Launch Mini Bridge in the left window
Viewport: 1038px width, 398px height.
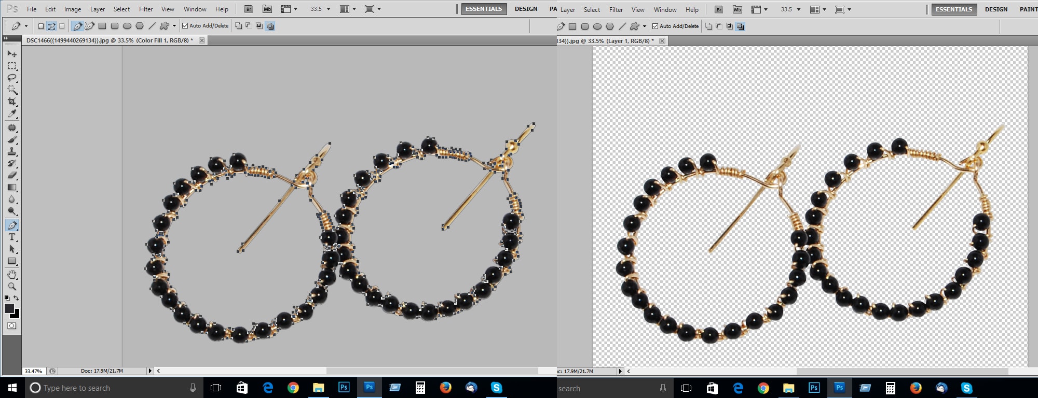click(267, 9)
